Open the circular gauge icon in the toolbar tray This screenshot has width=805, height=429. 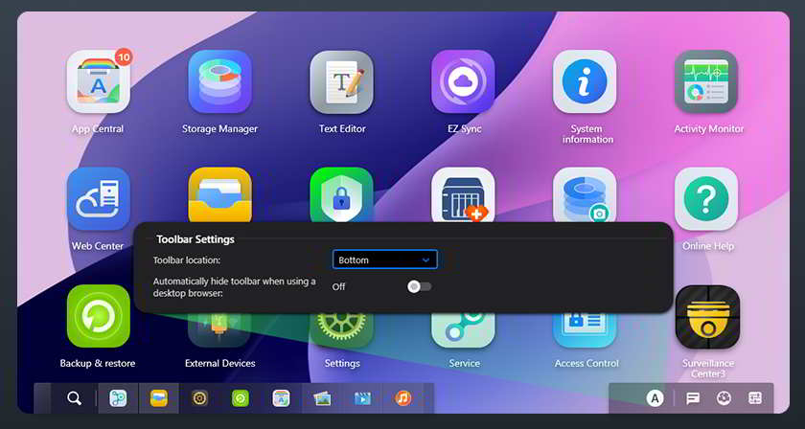724,398
